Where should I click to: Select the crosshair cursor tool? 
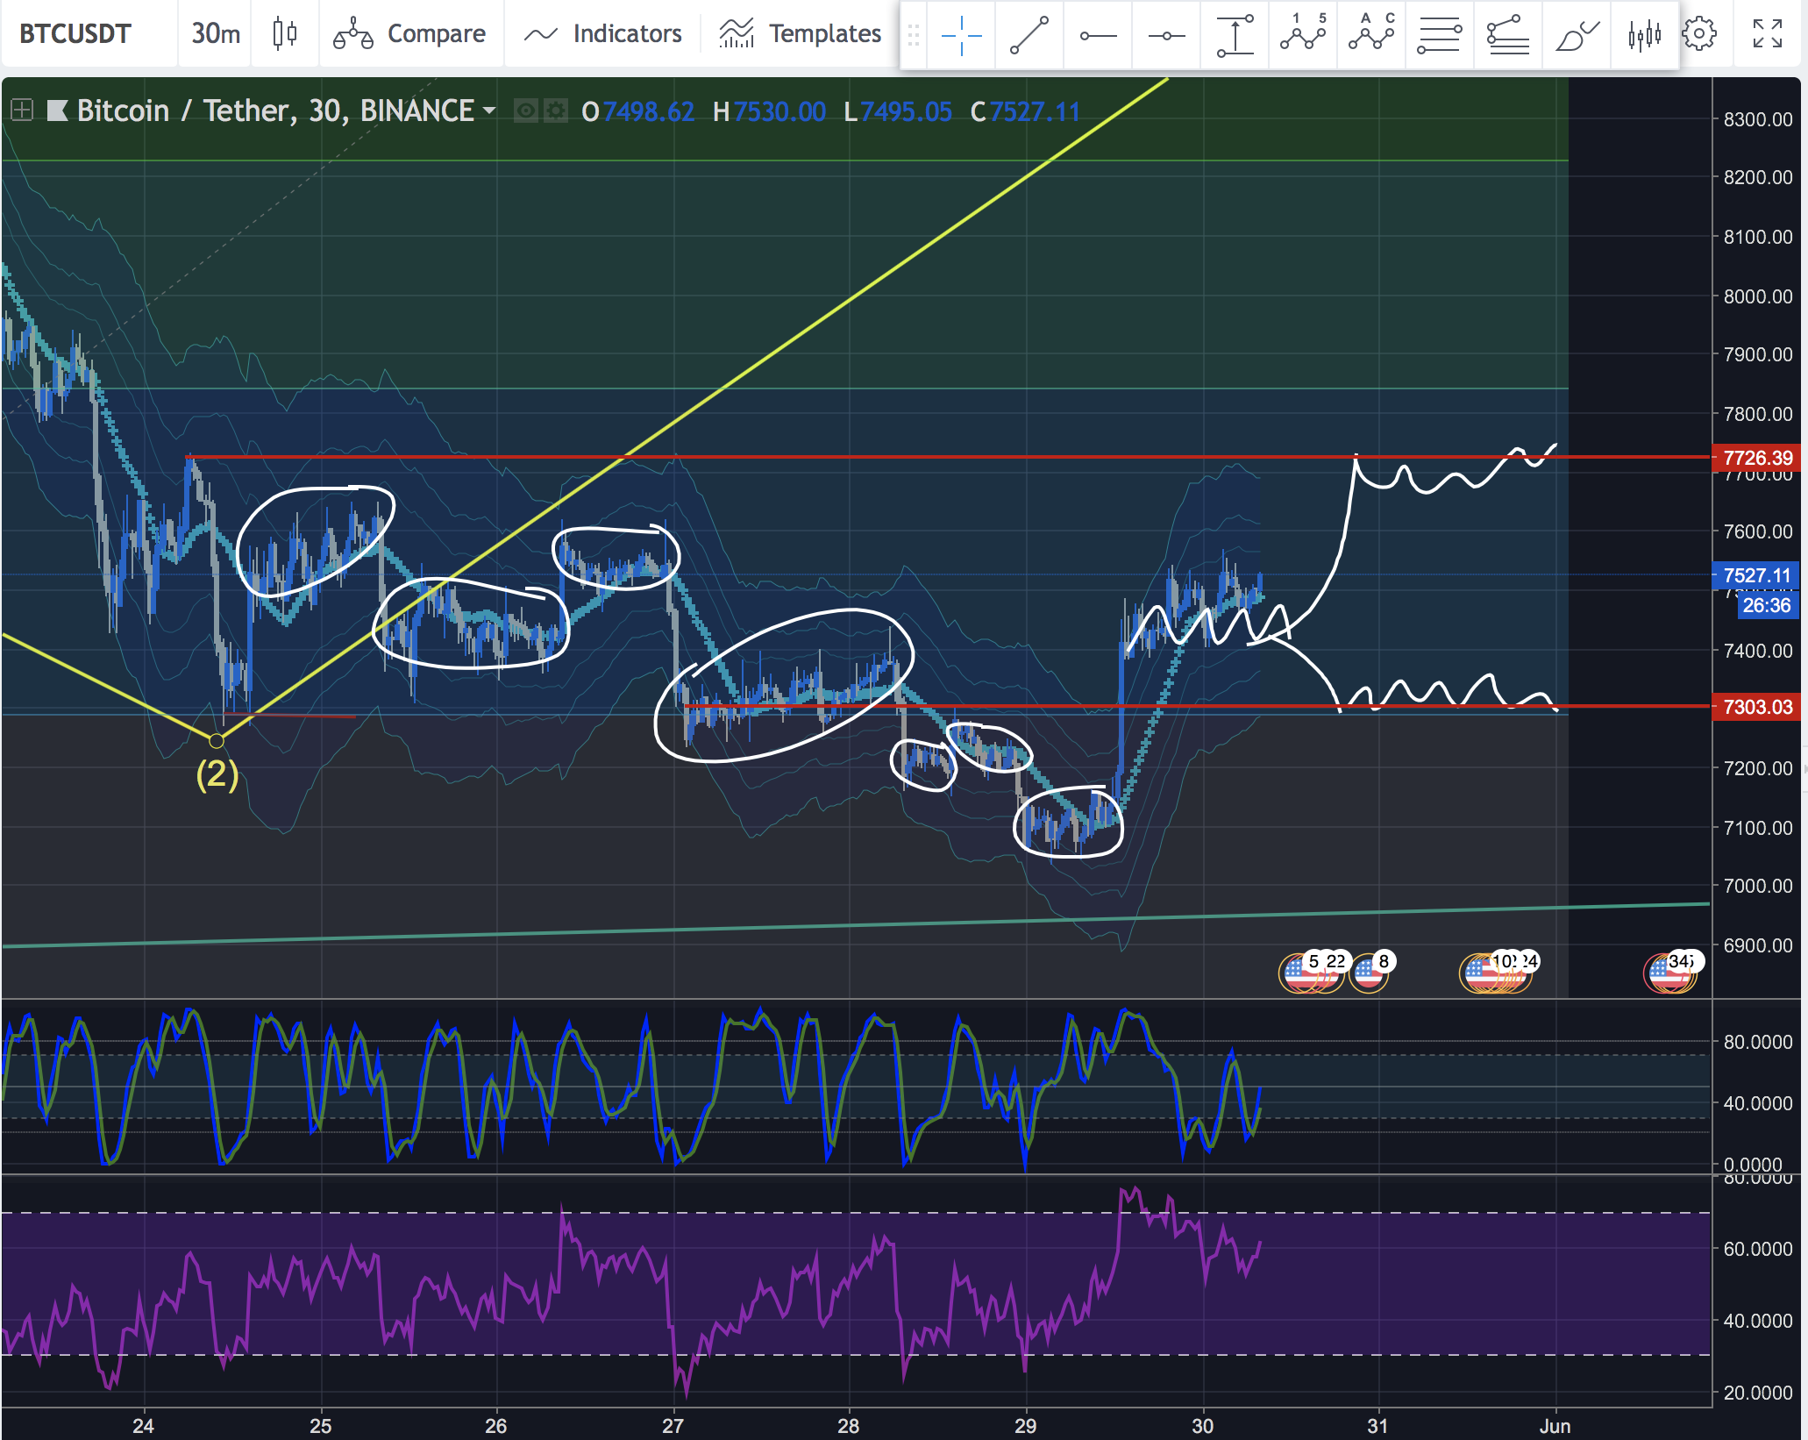pos(961,35)
